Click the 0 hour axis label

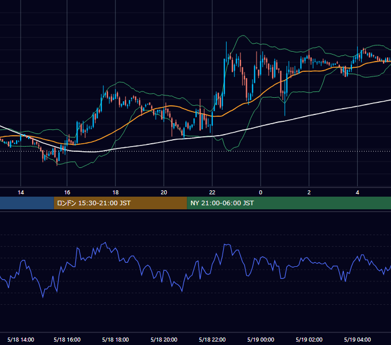click(x=260, y=193)
